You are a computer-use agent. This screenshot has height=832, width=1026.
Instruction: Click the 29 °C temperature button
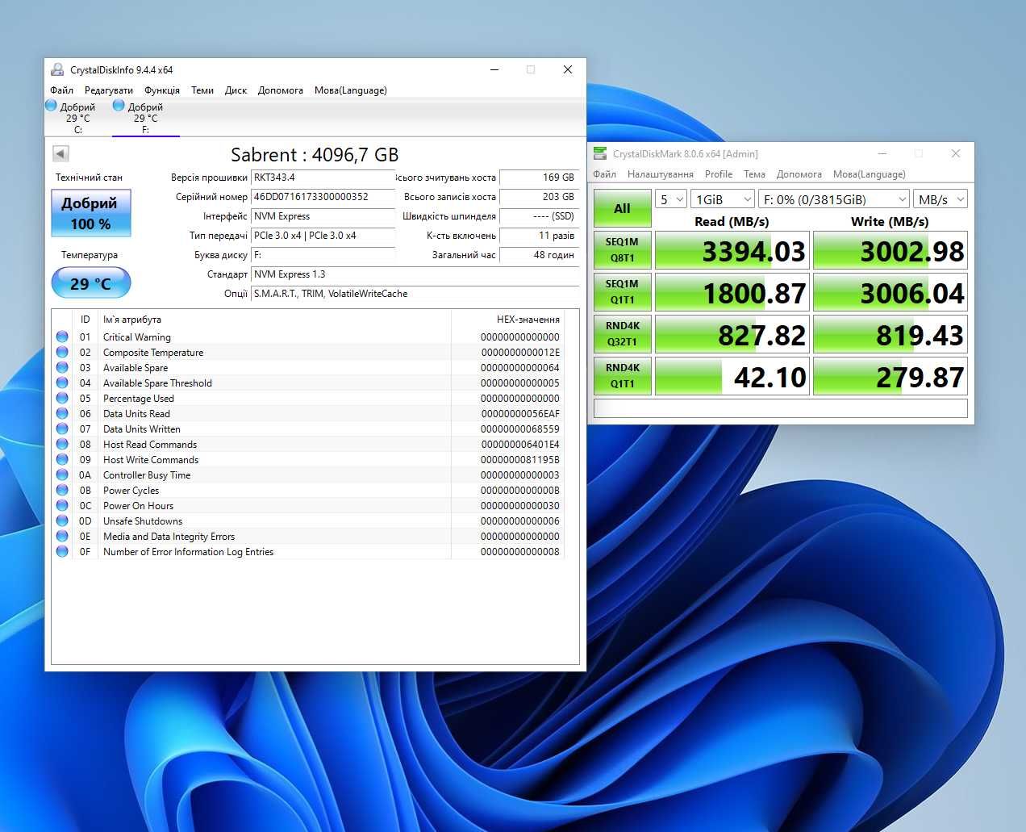coord(91,283)
